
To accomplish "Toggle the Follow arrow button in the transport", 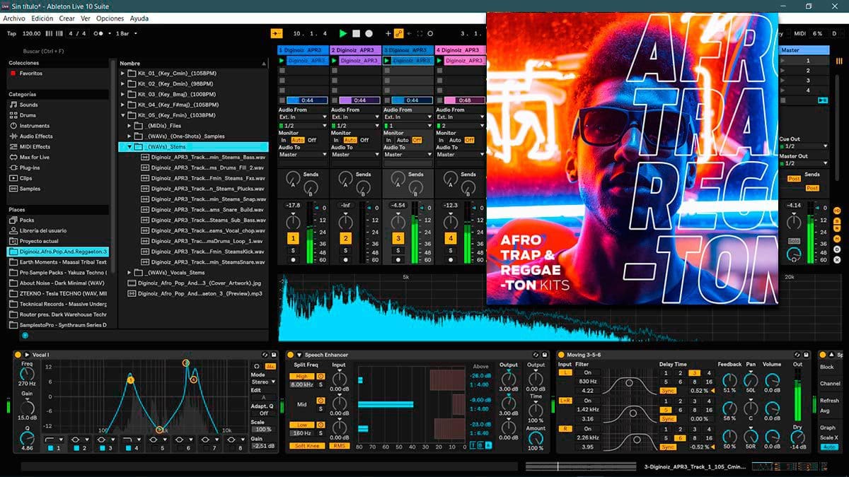I will tap(277, 33).
